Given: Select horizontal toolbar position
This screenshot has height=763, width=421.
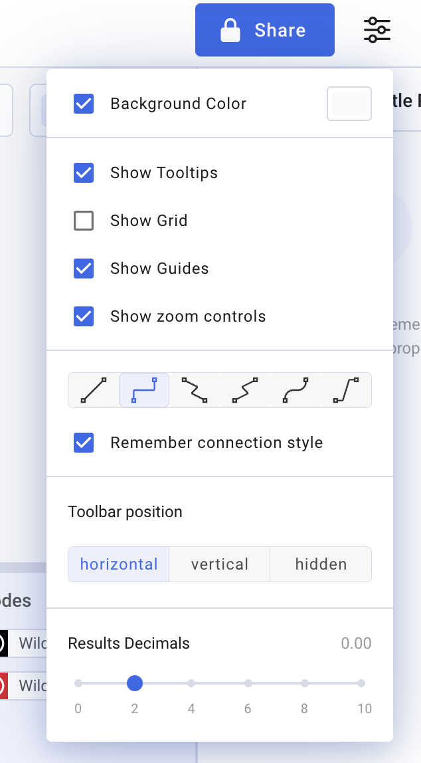Looking at the screenshot, I should click(x=119, y=564).
